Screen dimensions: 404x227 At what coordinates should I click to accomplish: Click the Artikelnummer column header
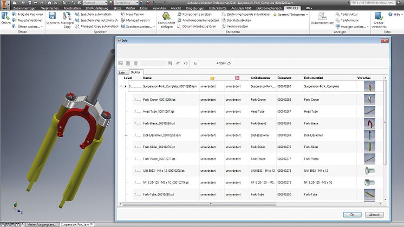(x=260, y=78)
